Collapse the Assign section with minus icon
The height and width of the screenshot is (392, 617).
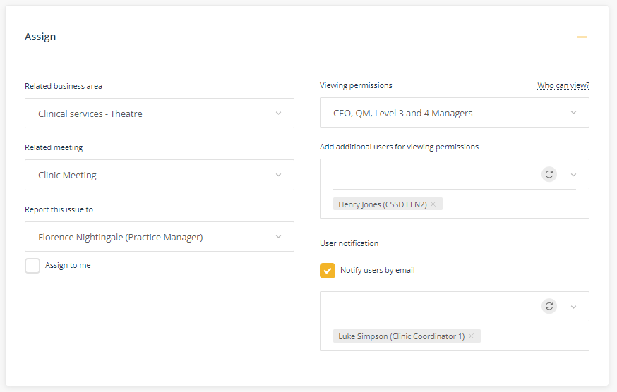click(x=582, y=37)
